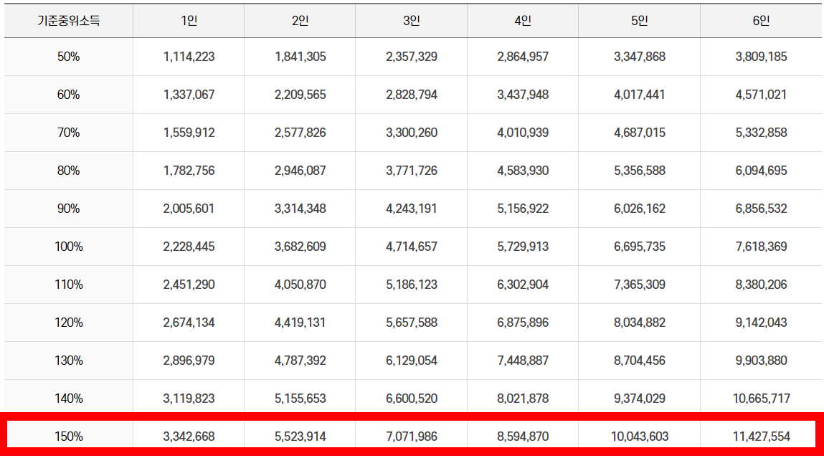
Task: Select the 130% row label
Action: click(68, 361)
